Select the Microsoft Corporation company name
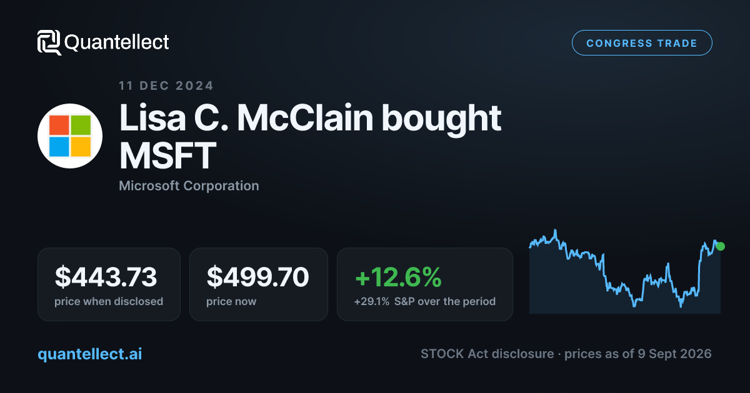750x393 pixels. point(189,185)
